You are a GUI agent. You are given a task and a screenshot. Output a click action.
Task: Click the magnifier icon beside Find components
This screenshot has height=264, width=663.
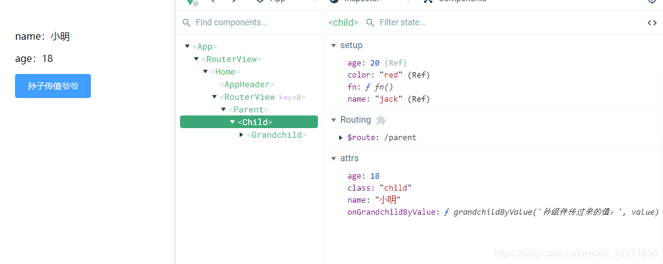[x=186, y=22]
